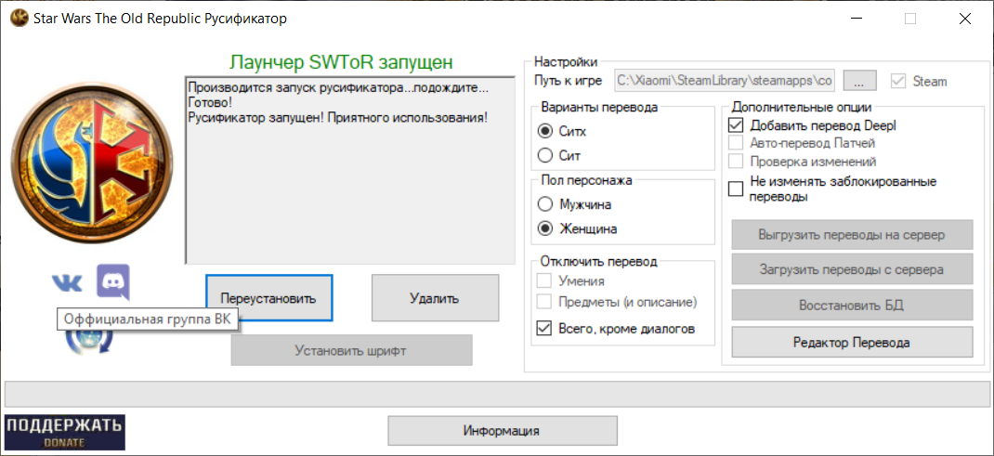Close the Русификатор window
This screenshot has width=994, height=456.
point(965,19)
